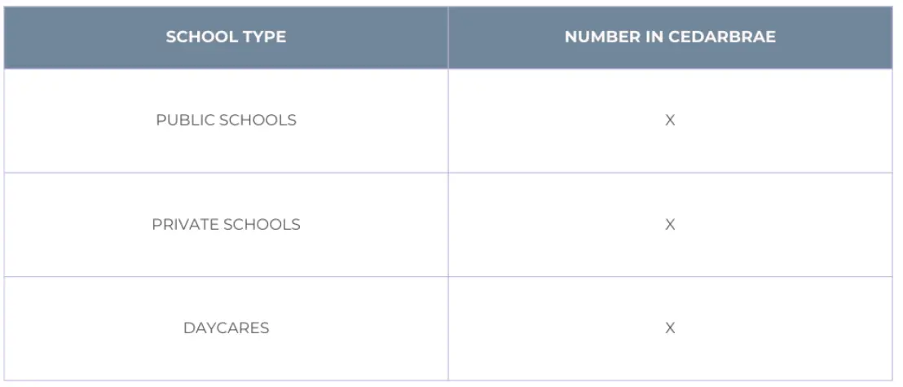This screenshot has height=387, width=903.
Task: Select the "DAYCARES" table cell
Action: 226,328
